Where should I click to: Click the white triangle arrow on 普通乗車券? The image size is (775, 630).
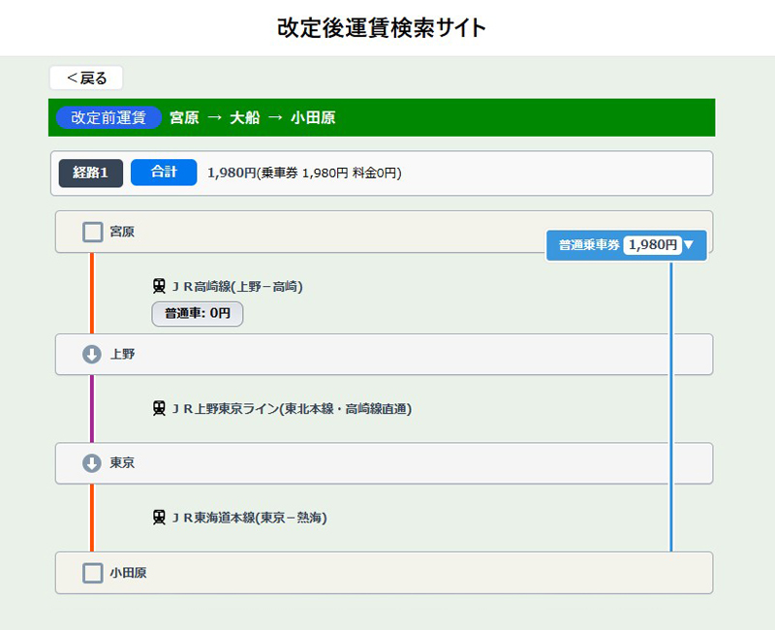tap(689, 245)
